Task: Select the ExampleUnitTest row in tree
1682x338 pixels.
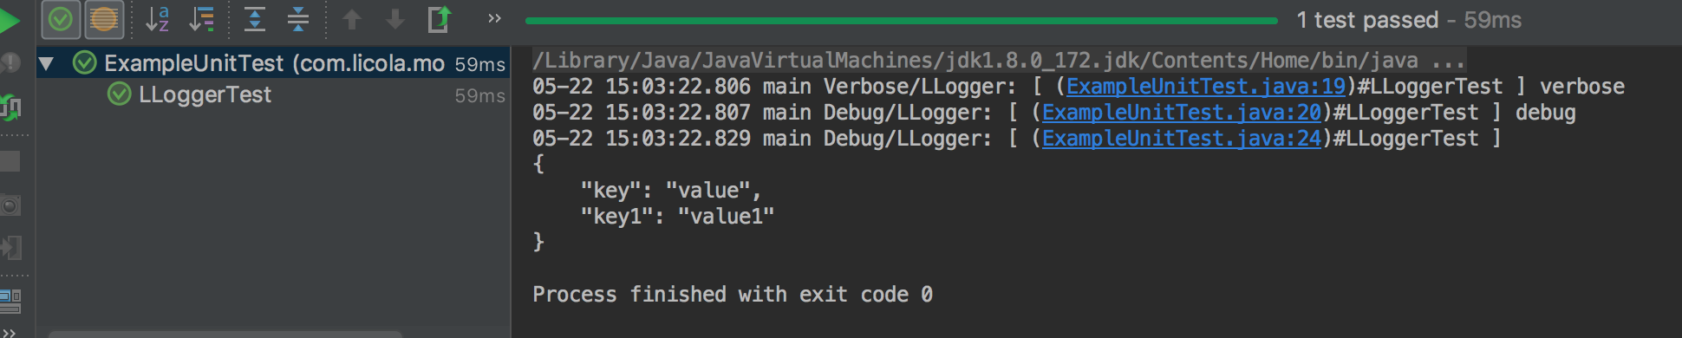Action: pyautogui.click(x=272, y=63)
